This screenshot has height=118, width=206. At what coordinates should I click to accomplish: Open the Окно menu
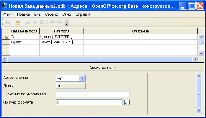point(67,14)
